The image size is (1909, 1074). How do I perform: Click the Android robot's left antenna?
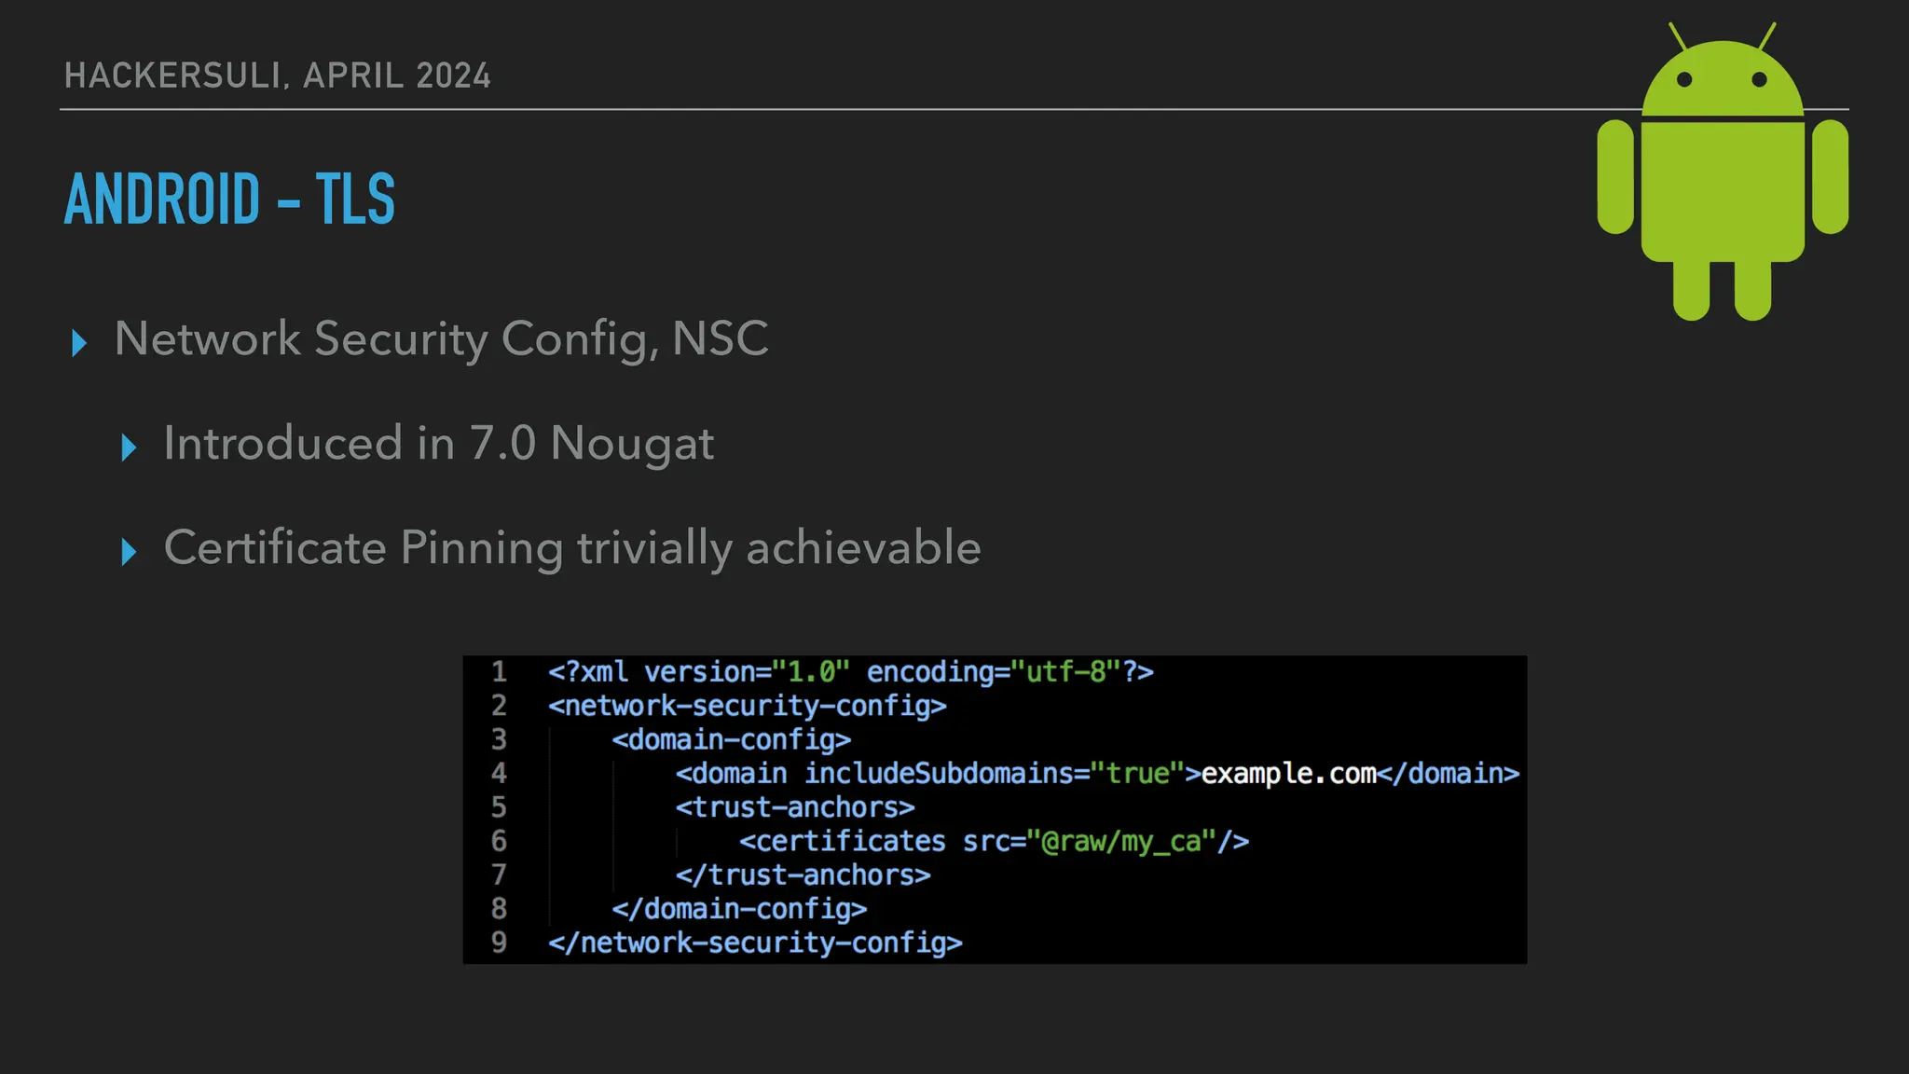tap(1678, 37)
